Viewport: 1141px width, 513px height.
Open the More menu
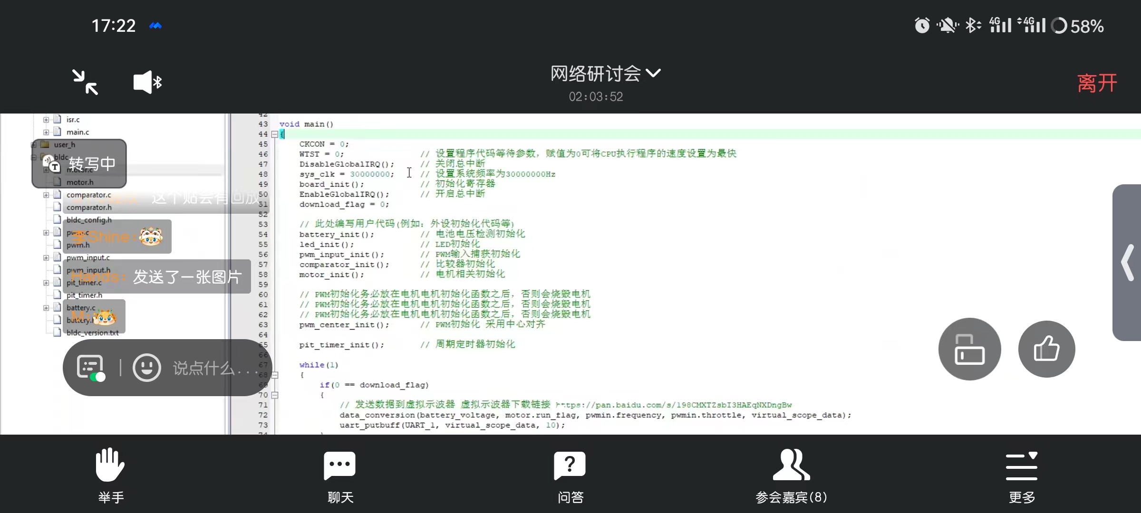[1021, 465]
